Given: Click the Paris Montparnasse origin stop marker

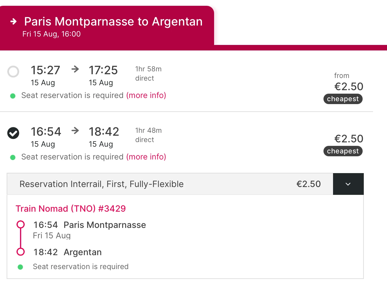Looking at the screenshot, I should 21,224.
